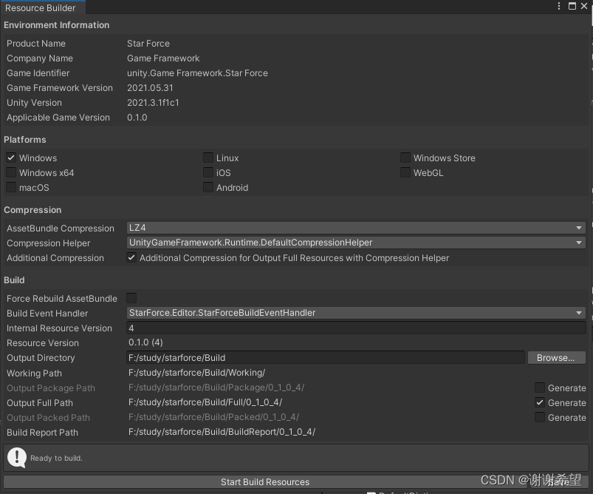Check Force Rebuild AssetBundle
The height and width of the screenshot is (494, 593).
pos(131,298)
